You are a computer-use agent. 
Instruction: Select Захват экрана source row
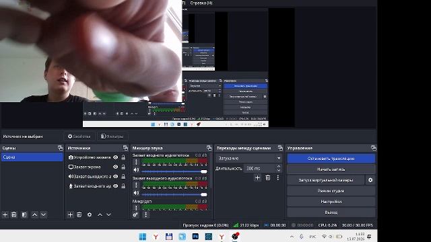[x=97, y=167]
